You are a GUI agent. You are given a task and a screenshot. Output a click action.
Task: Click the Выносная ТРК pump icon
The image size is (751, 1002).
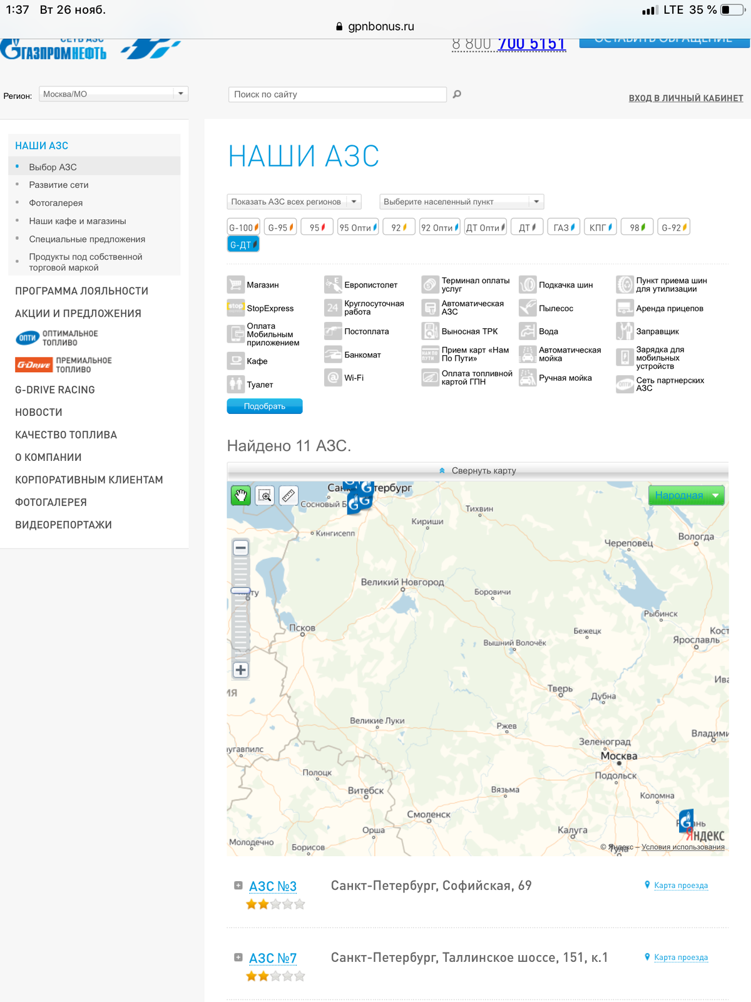(430, 331)
